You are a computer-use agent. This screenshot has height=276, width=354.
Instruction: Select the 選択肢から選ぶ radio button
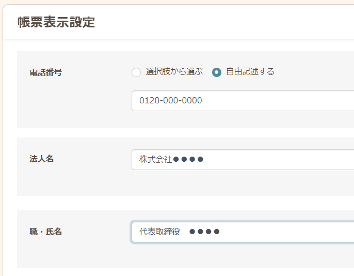pyautogui.click(x=136, y=72)
